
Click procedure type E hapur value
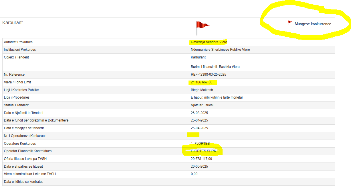pos(217,97)
